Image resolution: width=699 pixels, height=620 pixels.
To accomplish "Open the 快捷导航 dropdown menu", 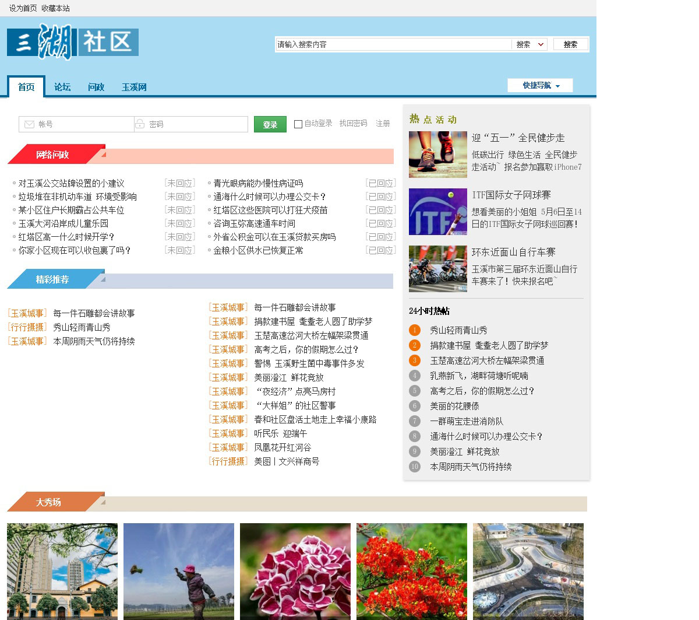I will point(540,85).
